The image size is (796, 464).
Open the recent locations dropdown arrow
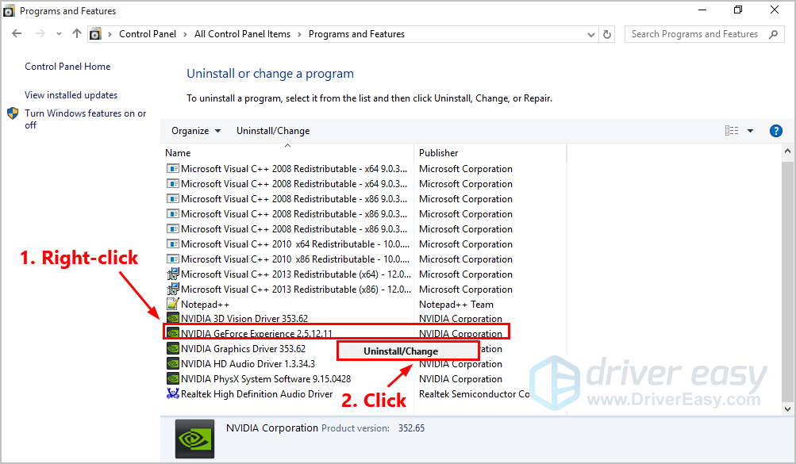59,34
